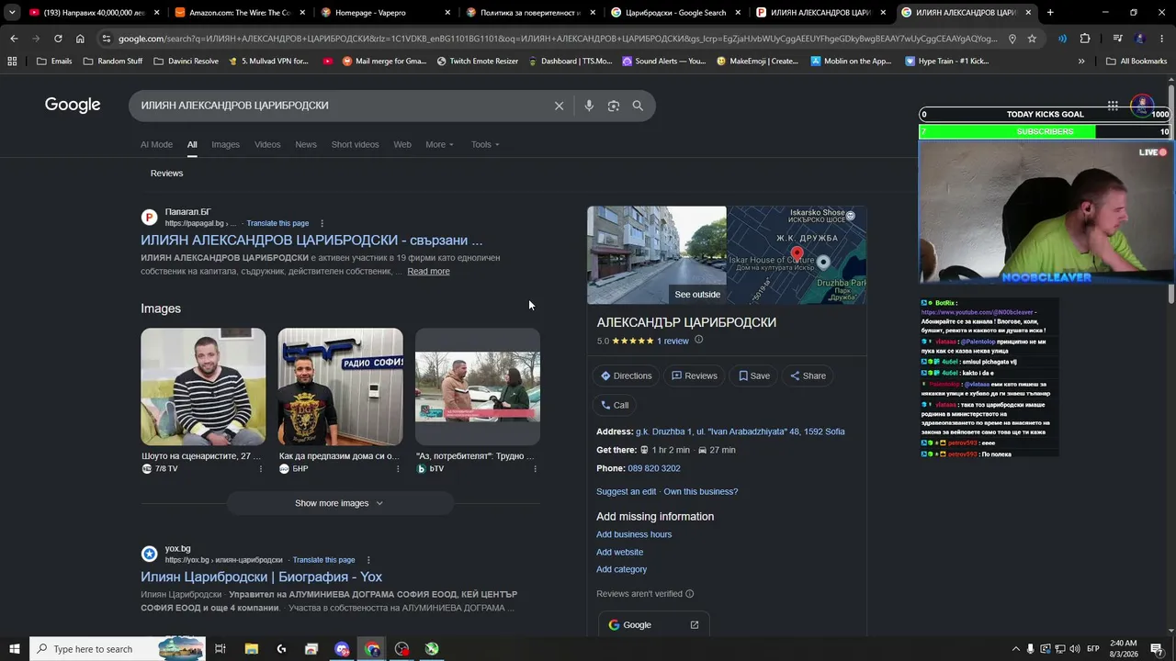Click the Directions button
Viewport: 1176px width, 661px height.
pos(627,375)
